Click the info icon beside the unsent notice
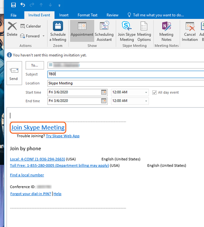204x227 pixels. tap(9, 55)
